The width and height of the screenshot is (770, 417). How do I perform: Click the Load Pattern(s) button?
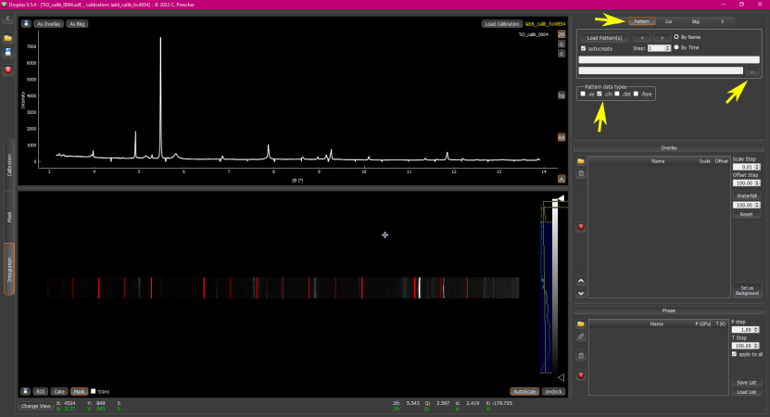coord(604,38)
